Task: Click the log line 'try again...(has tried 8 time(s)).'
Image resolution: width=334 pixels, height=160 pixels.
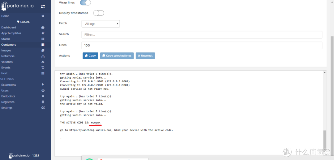Action: point(86,111)
